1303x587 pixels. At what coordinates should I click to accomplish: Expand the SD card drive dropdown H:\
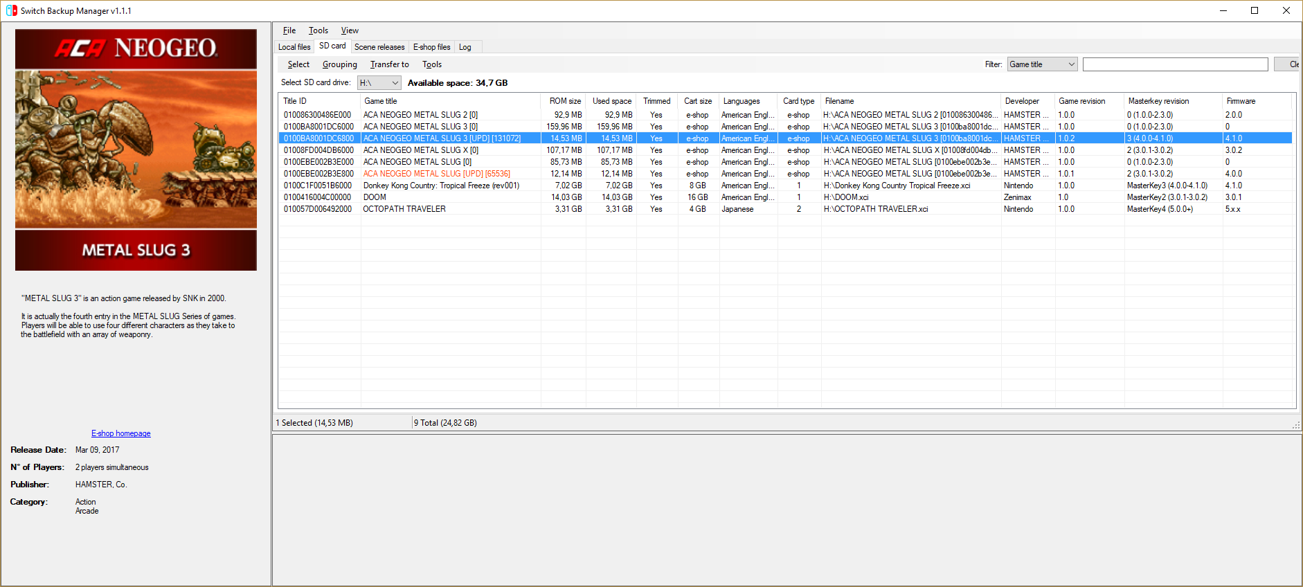pos(379,83)
